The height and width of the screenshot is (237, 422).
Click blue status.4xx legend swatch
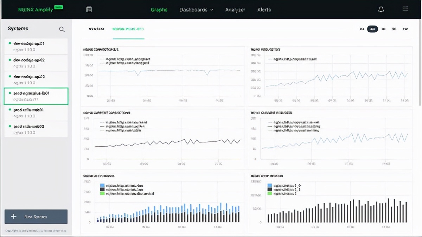(x=102, y=185)
